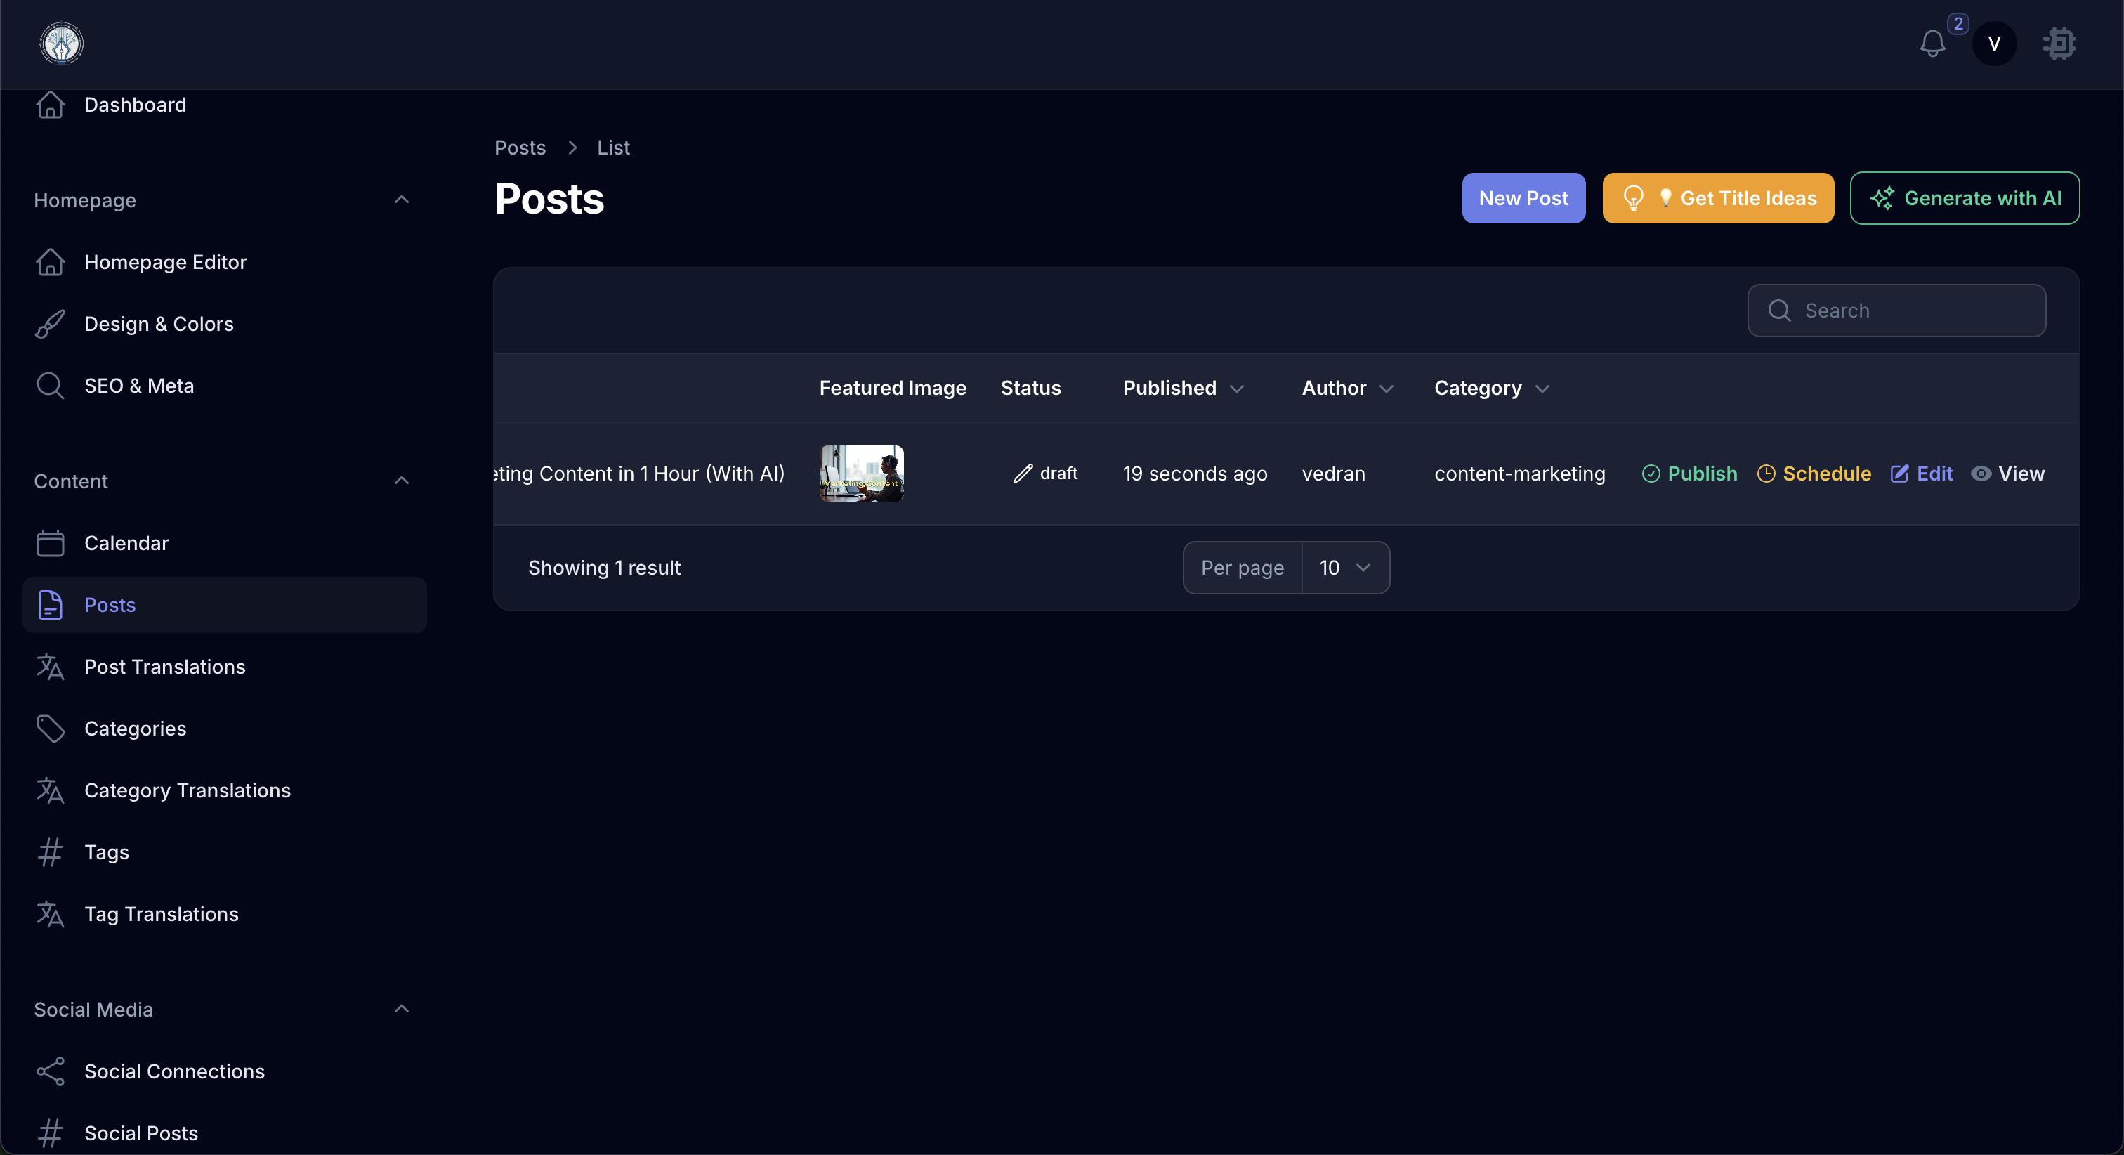Viewport: 2124px width, 1155px height.
Task: Click the Calendar icon in sidebar
Action: point(51,543)
